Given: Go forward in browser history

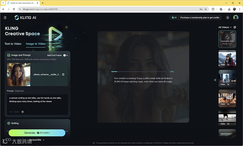Looking at the screenshot, I should tap(9, 9).
